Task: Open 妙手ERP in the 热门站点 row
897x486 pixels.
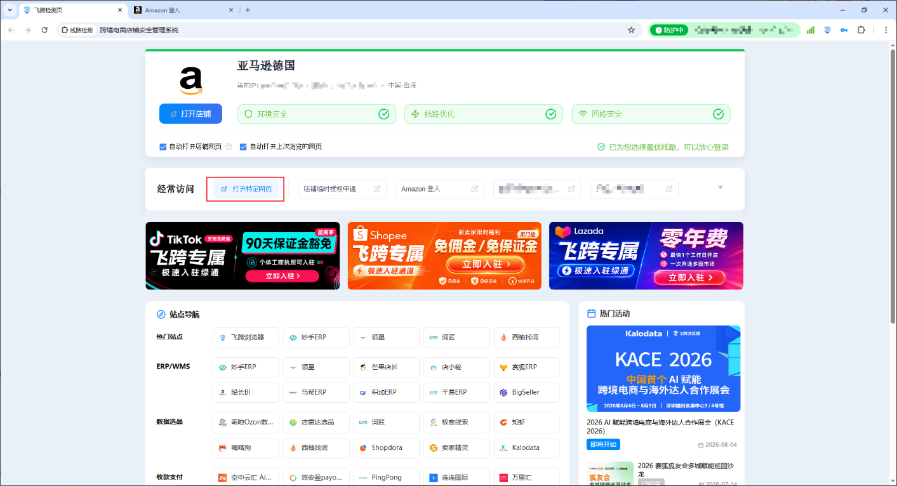Action: [316, 338]
